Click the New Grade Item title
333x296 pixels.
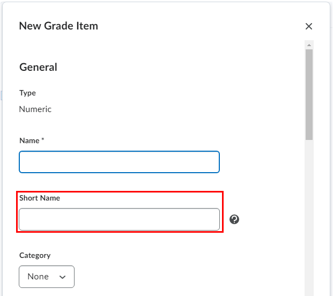[58, 26]
